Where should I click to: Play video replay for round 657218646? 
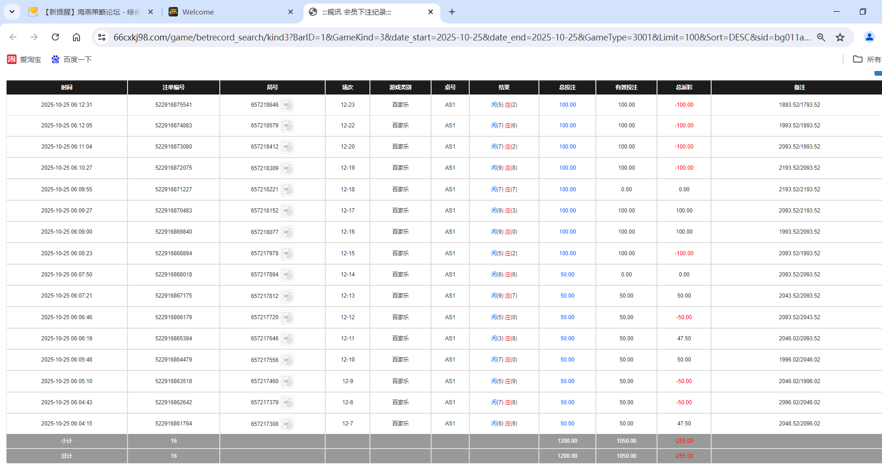[x=288, y=105]
